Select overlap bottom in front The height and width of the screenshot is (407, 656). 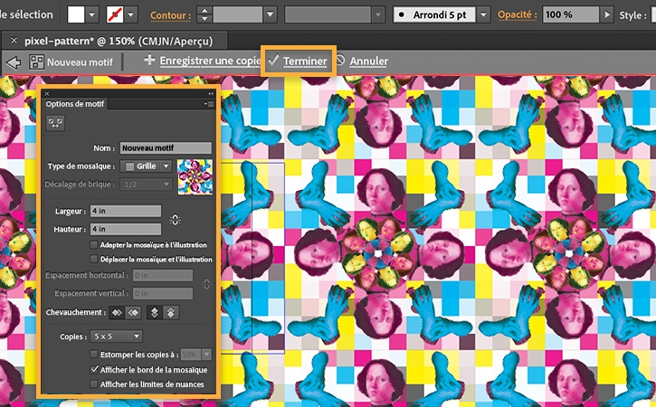tap(171, 312)
